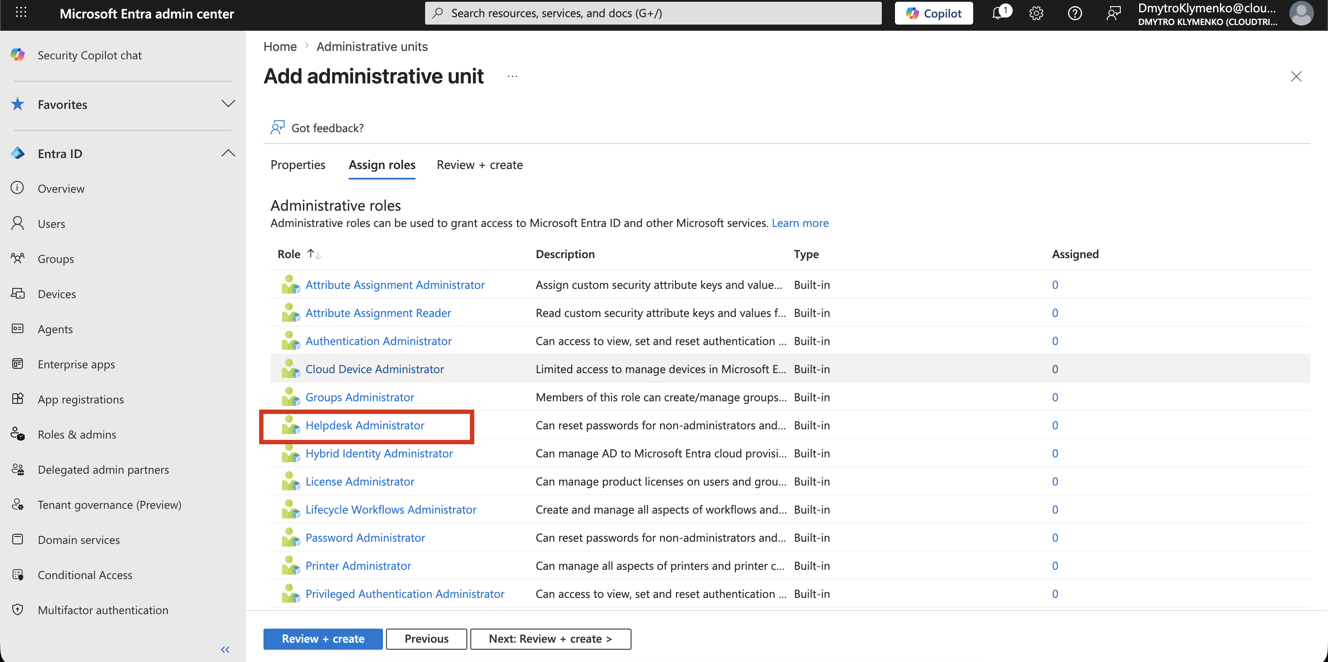Open the more options ellipsis beside title
Viewport: 1328px width, 662px height.
(512, 76)
